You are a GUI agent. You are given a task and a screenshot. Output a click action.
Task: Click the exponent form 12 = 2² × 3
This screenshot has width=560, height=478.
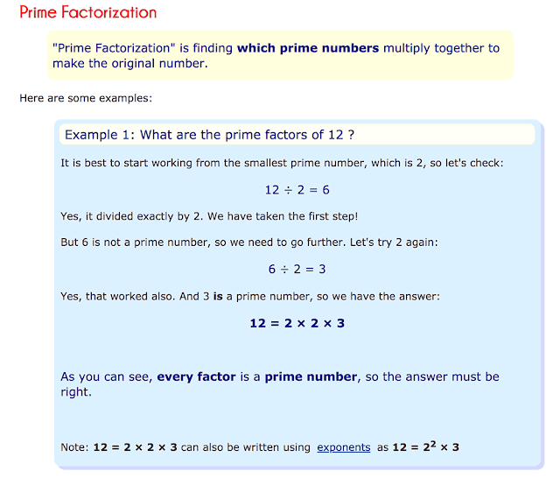(x=426, y=446)
